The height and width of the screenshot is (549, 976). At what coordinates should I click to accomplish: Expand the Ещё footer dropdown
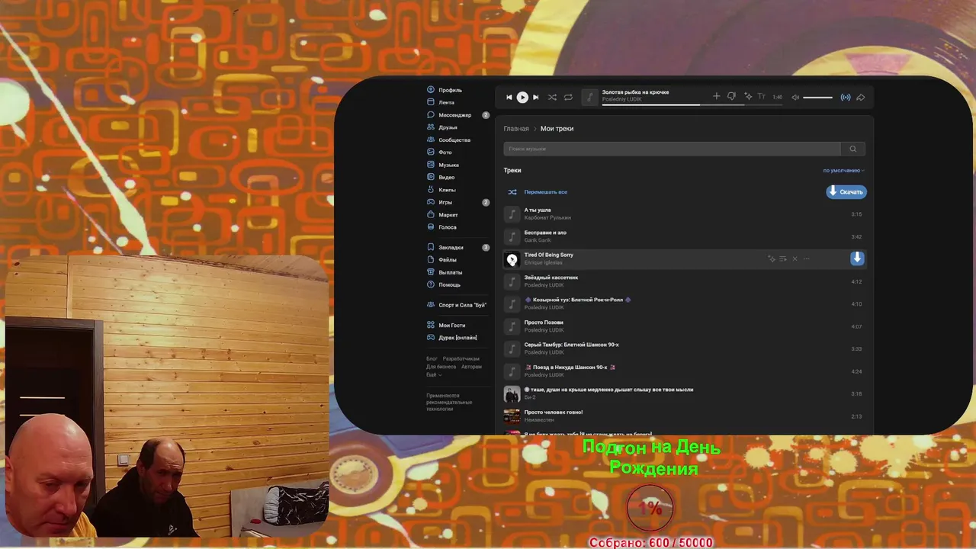coord(433,375)
